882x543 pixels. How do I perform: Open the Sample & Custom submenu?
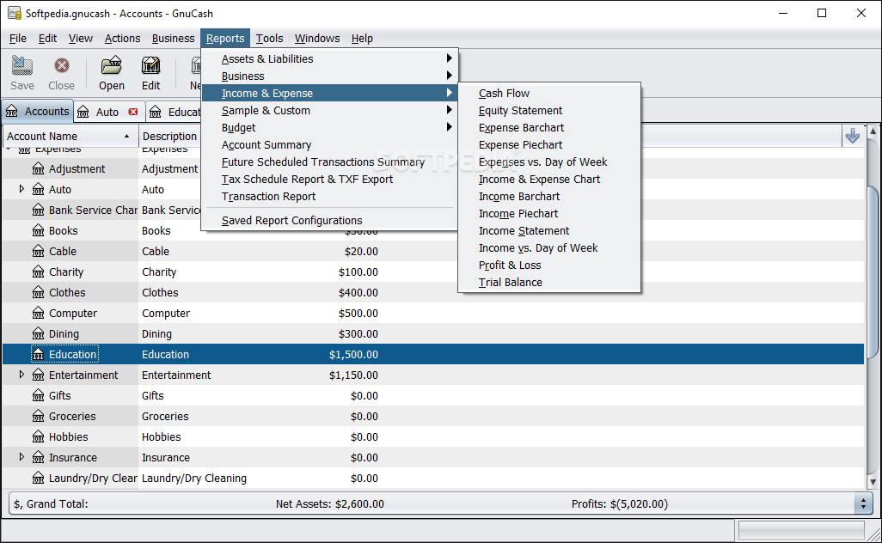pos(329,110)
